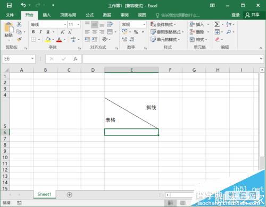Click the Tell me search box
Screen dimensions: 266x207
point(178,15)
